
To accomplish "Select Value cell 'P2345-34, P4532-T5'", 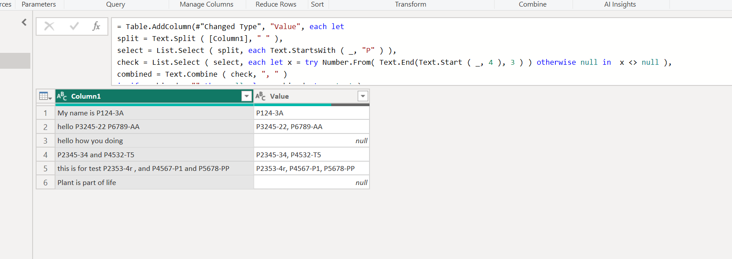I will point(312,155).
